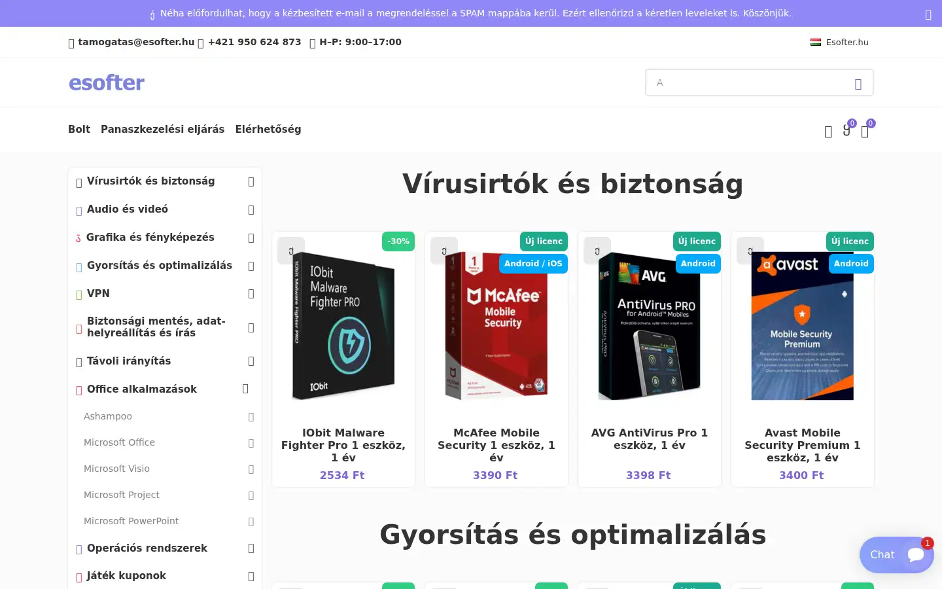The width and height of the screenshot is (942, 589).
Task: Select the VPN sidebar category
Action: (x=98, y=293)
